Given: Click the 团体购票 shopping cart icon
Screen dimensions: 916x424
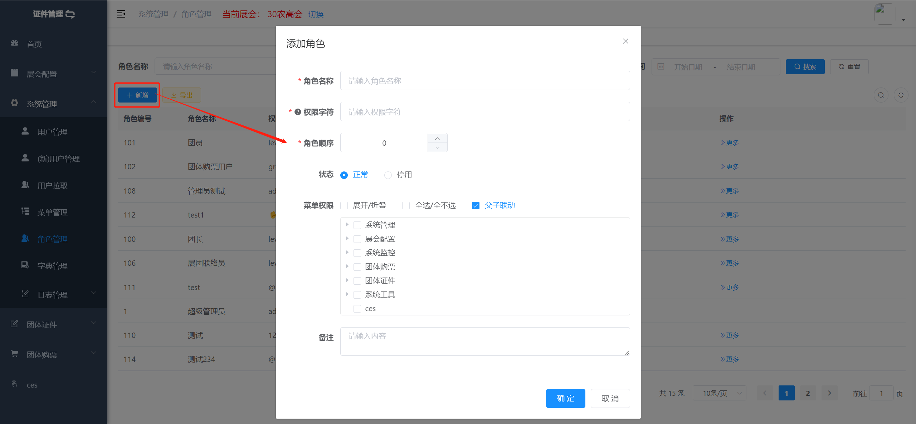Looking at the screenshot, I should click(15, 354).
